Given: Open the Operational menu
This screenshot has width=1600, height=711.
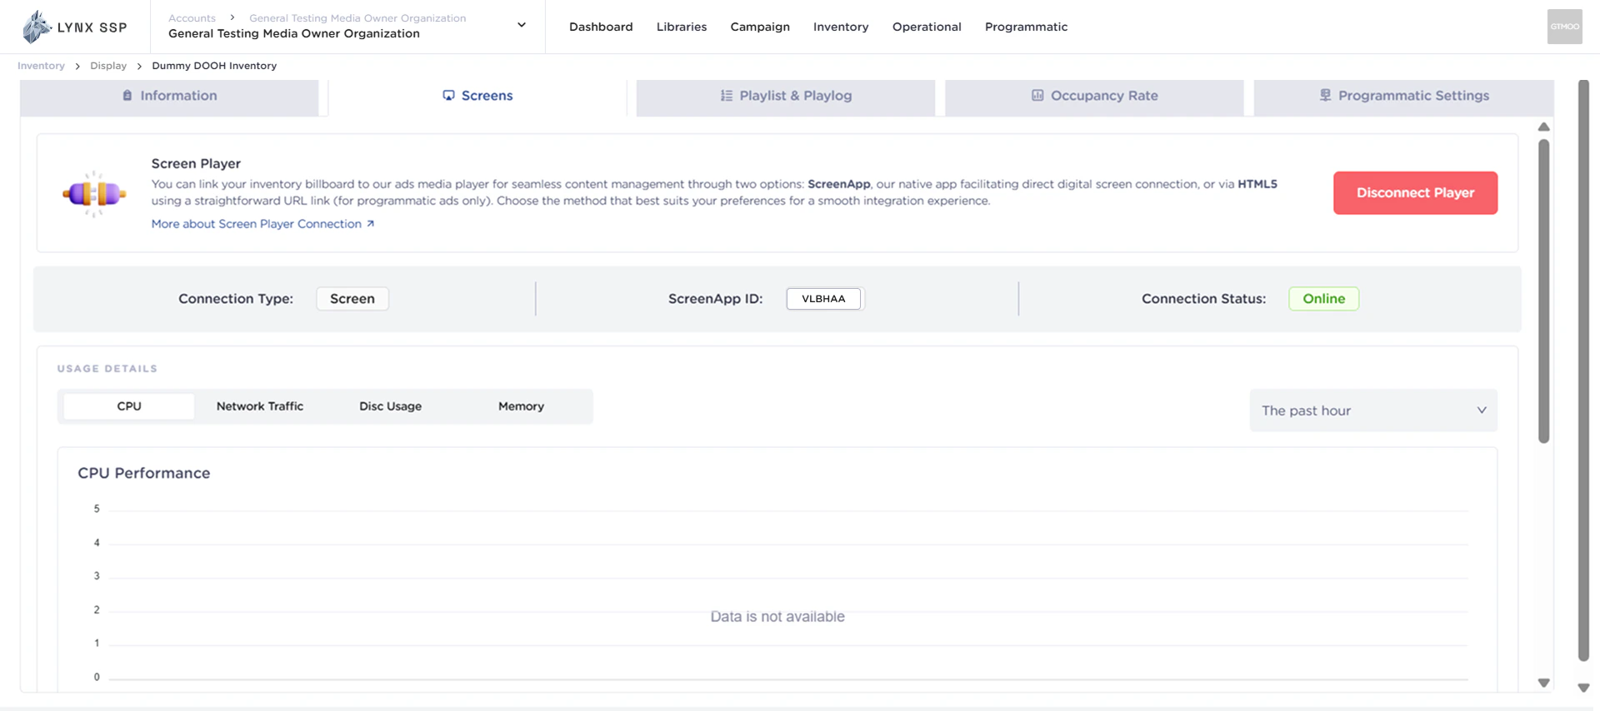Looking at the screenshot, I should (927, 27).
